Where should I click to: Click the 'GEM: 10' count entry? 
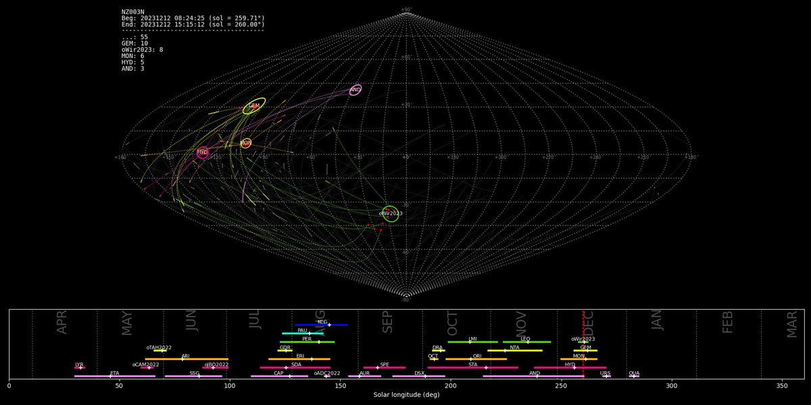[x=134, y=43]
